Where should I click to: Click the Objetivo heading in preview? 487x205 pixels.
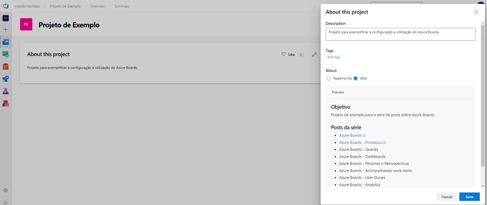(341, 107)
